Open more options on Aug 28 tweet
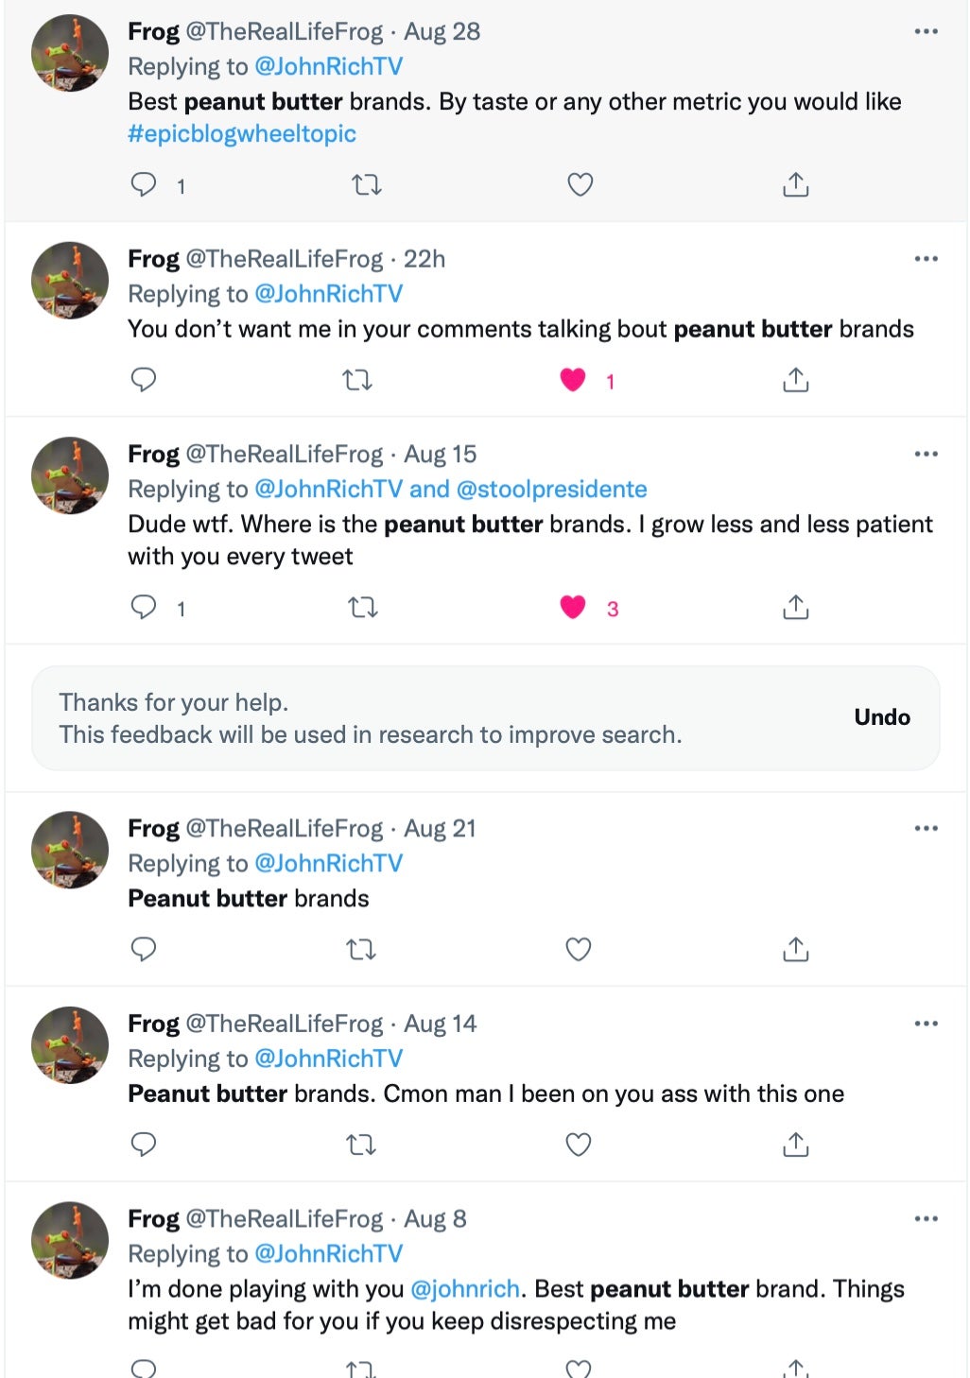This screenshot has height=1378, width=970. pyautogui.click(x=926, y=31)
